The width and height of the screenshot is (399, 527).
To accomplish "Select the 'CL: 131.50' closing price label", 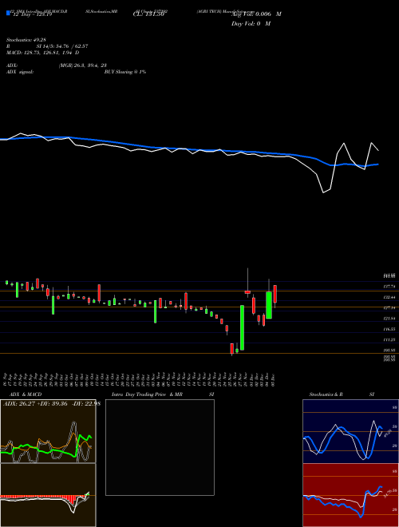I will [x=148, y=14].
